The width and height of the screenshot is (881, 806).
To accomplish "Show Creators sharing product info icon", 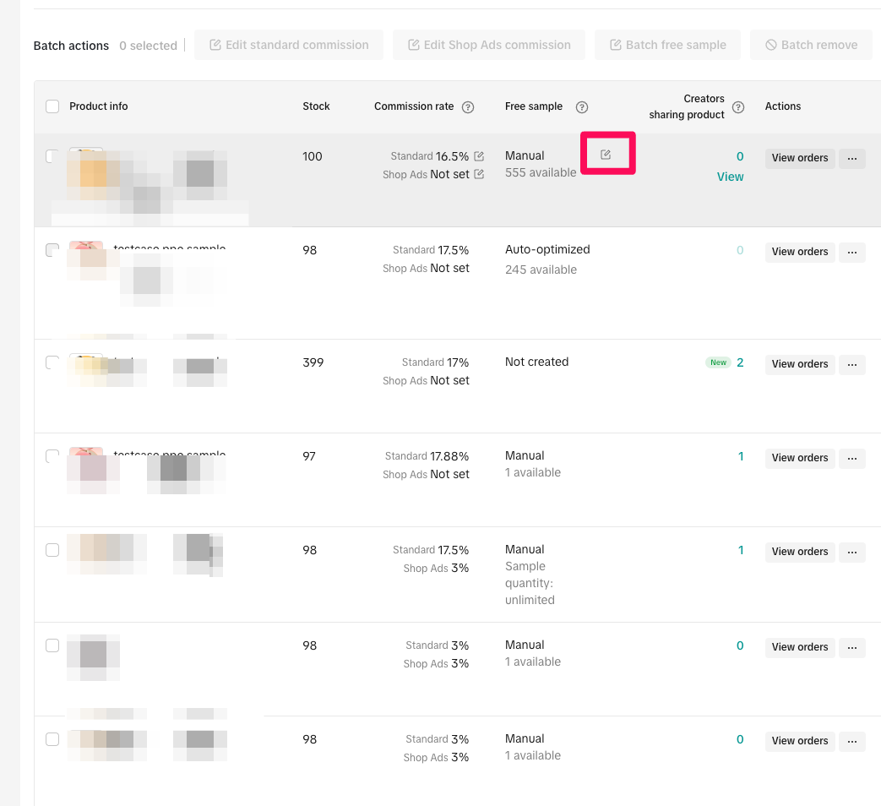I will (738, 107).
